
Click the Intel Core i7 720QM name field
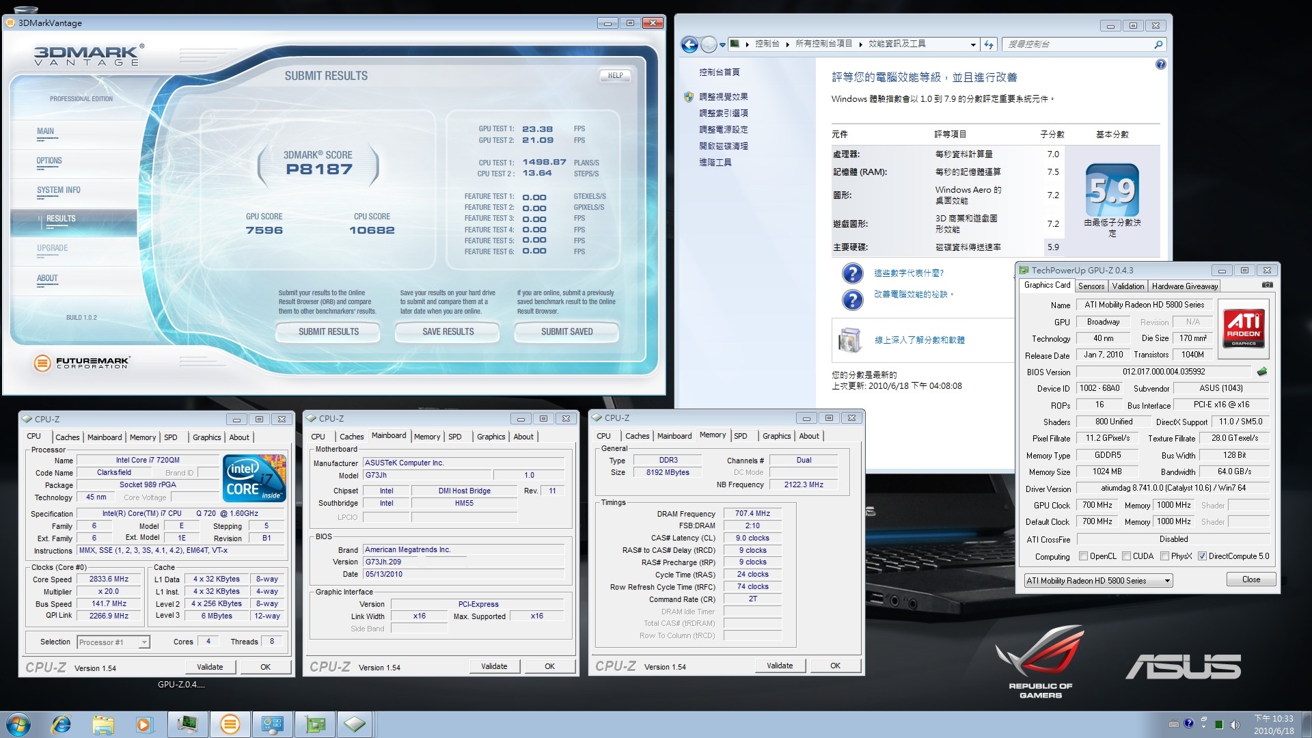coord(148,461)
